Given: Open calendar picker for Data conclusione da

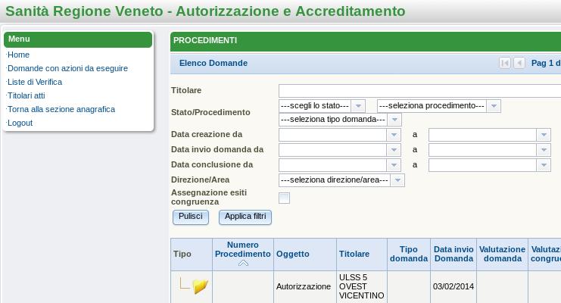Looking at the screenshot, I should click(394, 164).
